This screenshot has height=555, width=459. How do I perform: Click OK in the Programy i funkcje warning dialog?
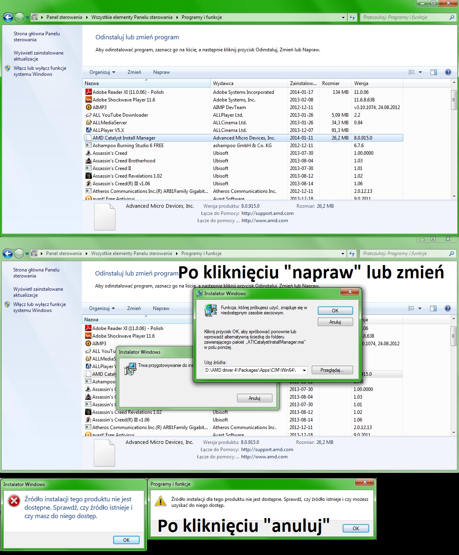click(x=356, y=529)
